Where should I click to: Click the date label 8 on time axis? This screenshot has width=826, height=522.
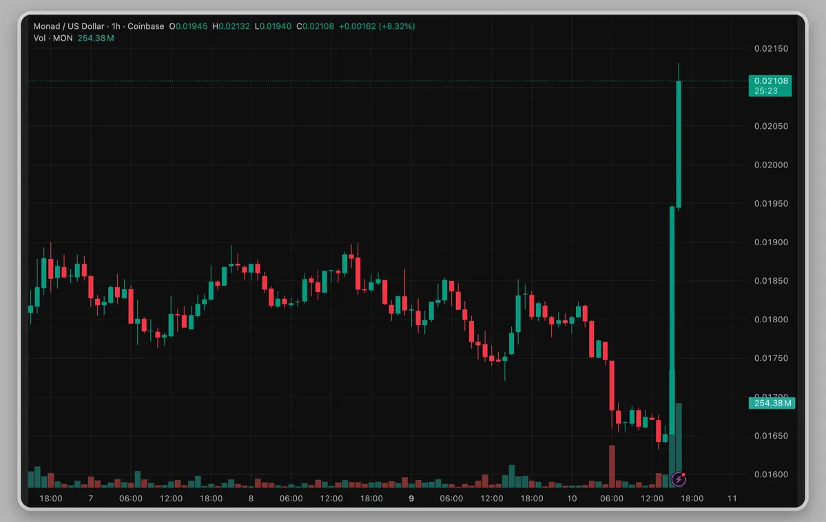(251, 499)
